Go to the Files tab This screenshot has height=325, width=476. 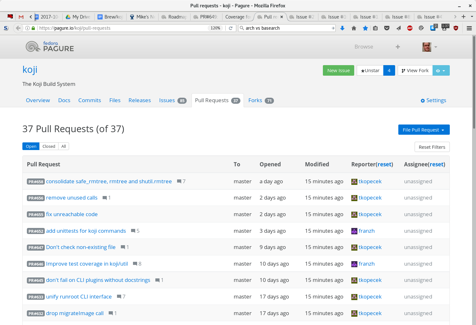click(x=115, y=100)
